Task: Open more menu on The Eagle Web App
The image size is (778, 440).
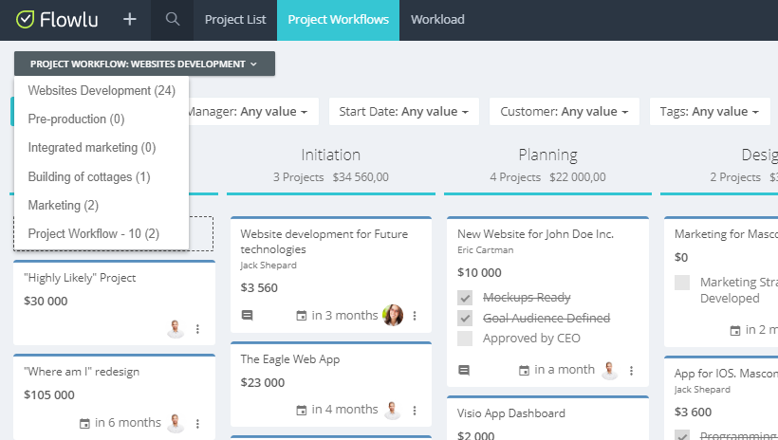Action: [x=415, y=411]
